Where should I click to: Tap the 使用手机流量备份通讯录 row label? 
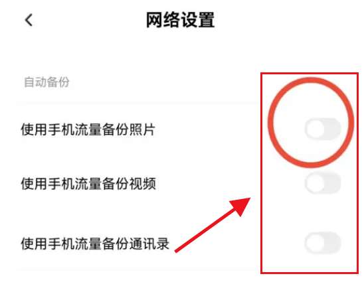[95, 244]
